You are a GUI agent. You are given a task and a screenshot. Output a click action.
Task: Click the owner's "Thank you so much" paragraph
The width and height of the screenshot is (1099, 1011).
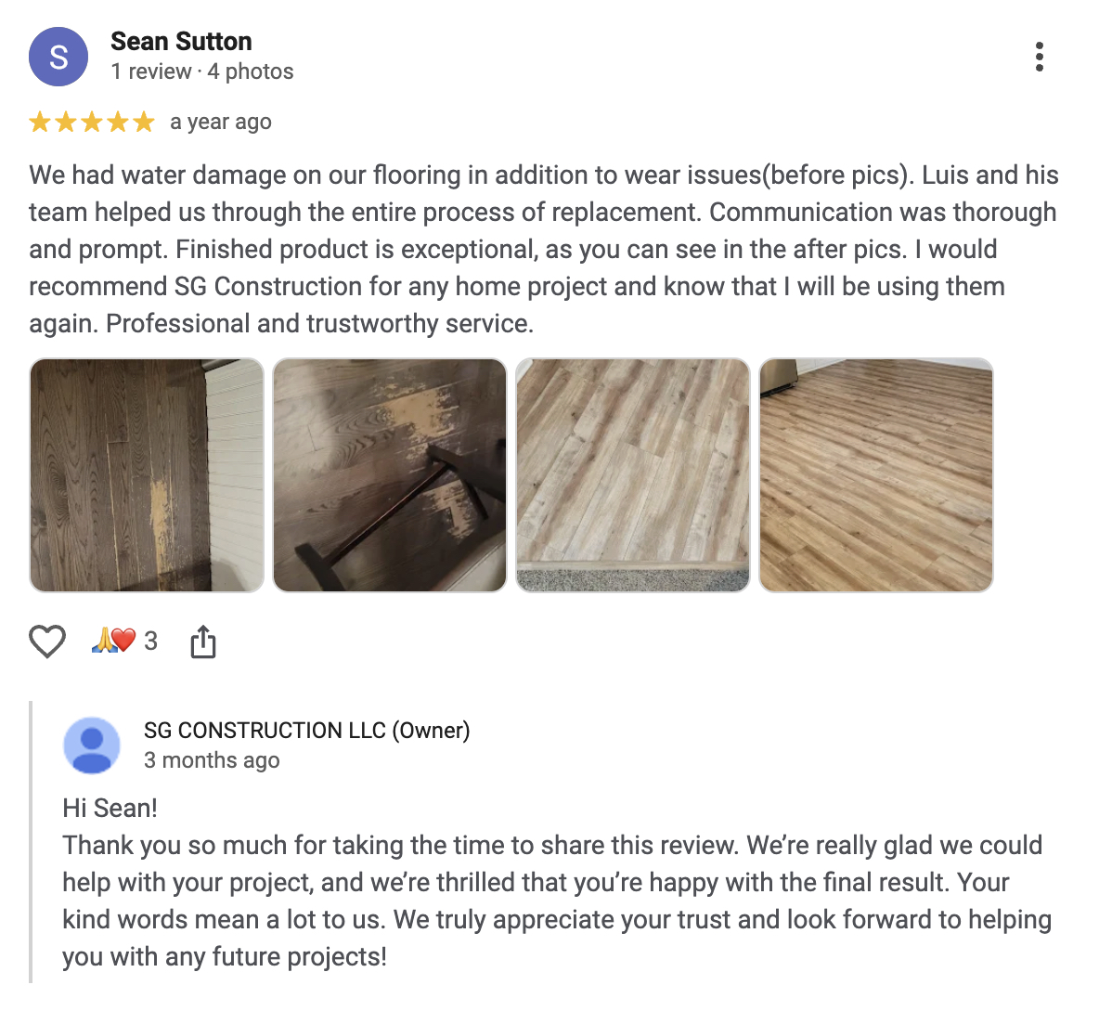click(557, 901)
